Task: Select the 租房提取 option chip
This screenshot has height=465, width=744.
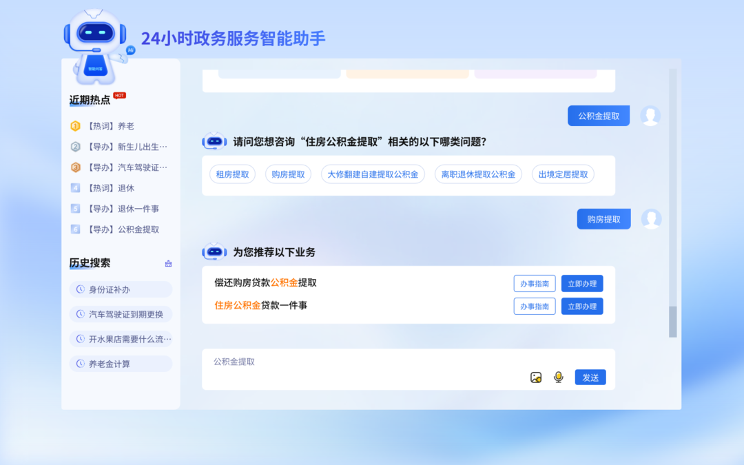Action: (x=232, y=174)
